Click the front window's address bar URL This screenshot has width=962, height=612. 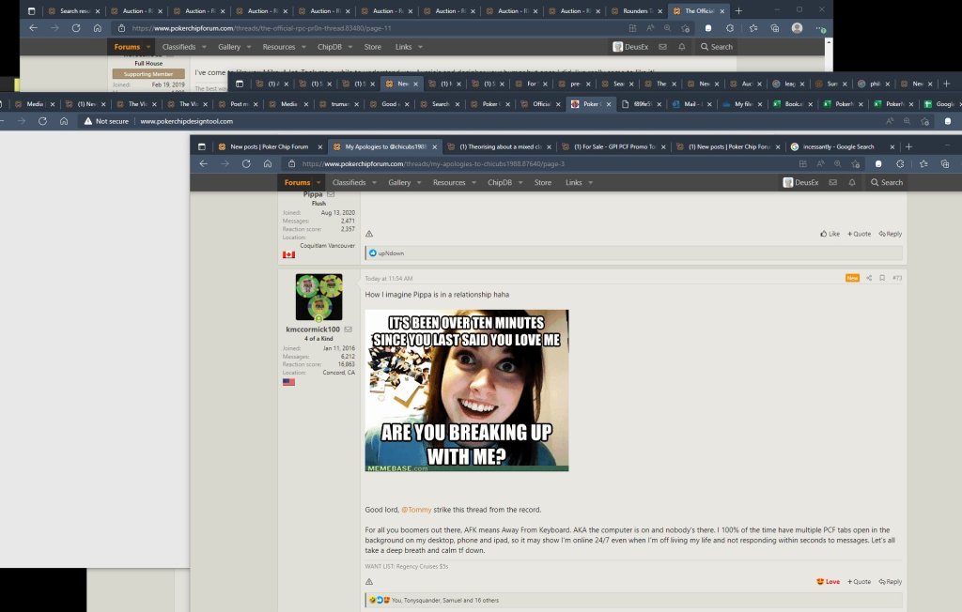pos(433,163)
